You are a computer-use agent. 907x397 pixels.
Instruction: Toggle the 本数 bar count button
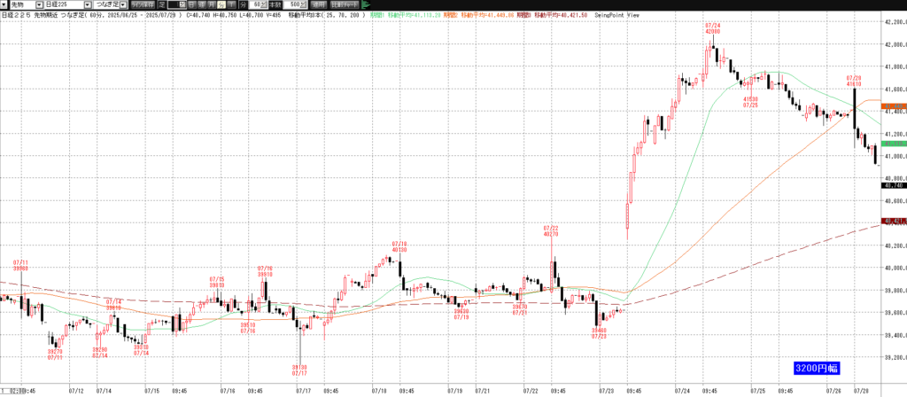click(273, 6)
